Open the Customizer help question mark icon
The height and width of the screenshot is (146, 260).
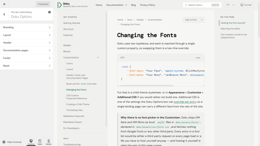[x=50, y=12]
